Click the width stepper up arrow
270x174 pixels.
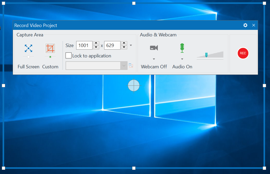[96, 43]
